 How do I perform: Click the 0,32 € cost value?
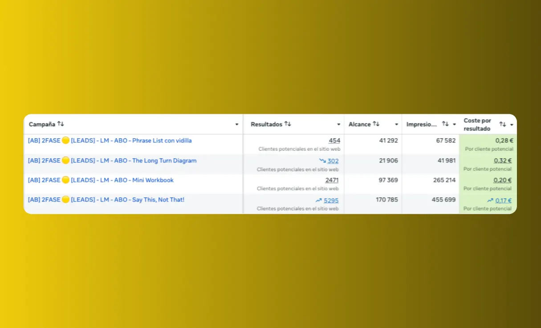503,161
